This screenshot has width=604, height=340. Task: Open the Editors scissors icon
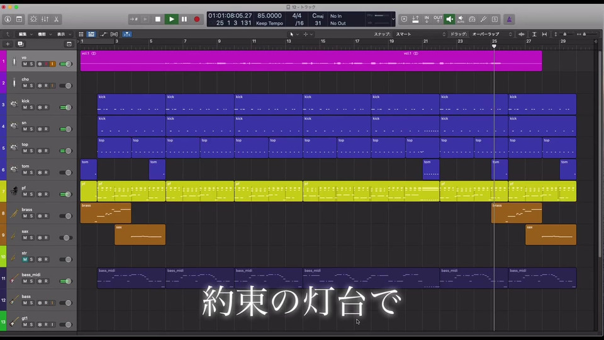tap(56, 19)
